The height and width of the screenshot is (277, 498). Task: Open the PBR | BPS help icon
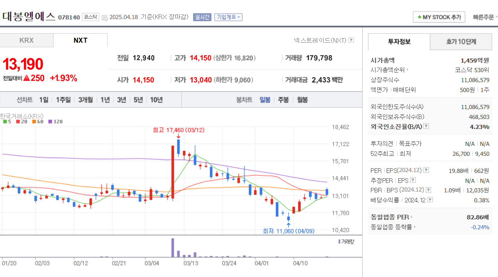428,190
